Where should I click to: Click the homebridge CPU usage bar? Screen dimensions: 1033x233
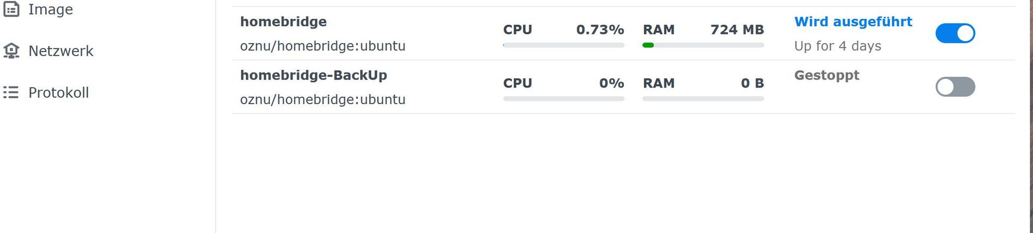point(564,46)
